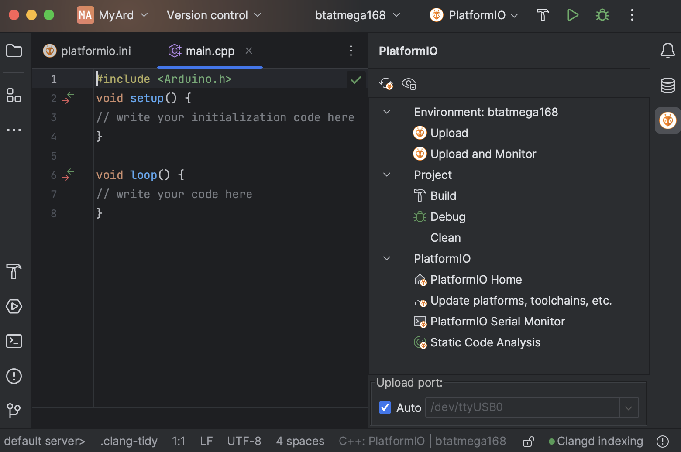This screenshot has width=681, height=452.
Task: Switch to the platformio.ini tab
Action: (x=87, y=51)
